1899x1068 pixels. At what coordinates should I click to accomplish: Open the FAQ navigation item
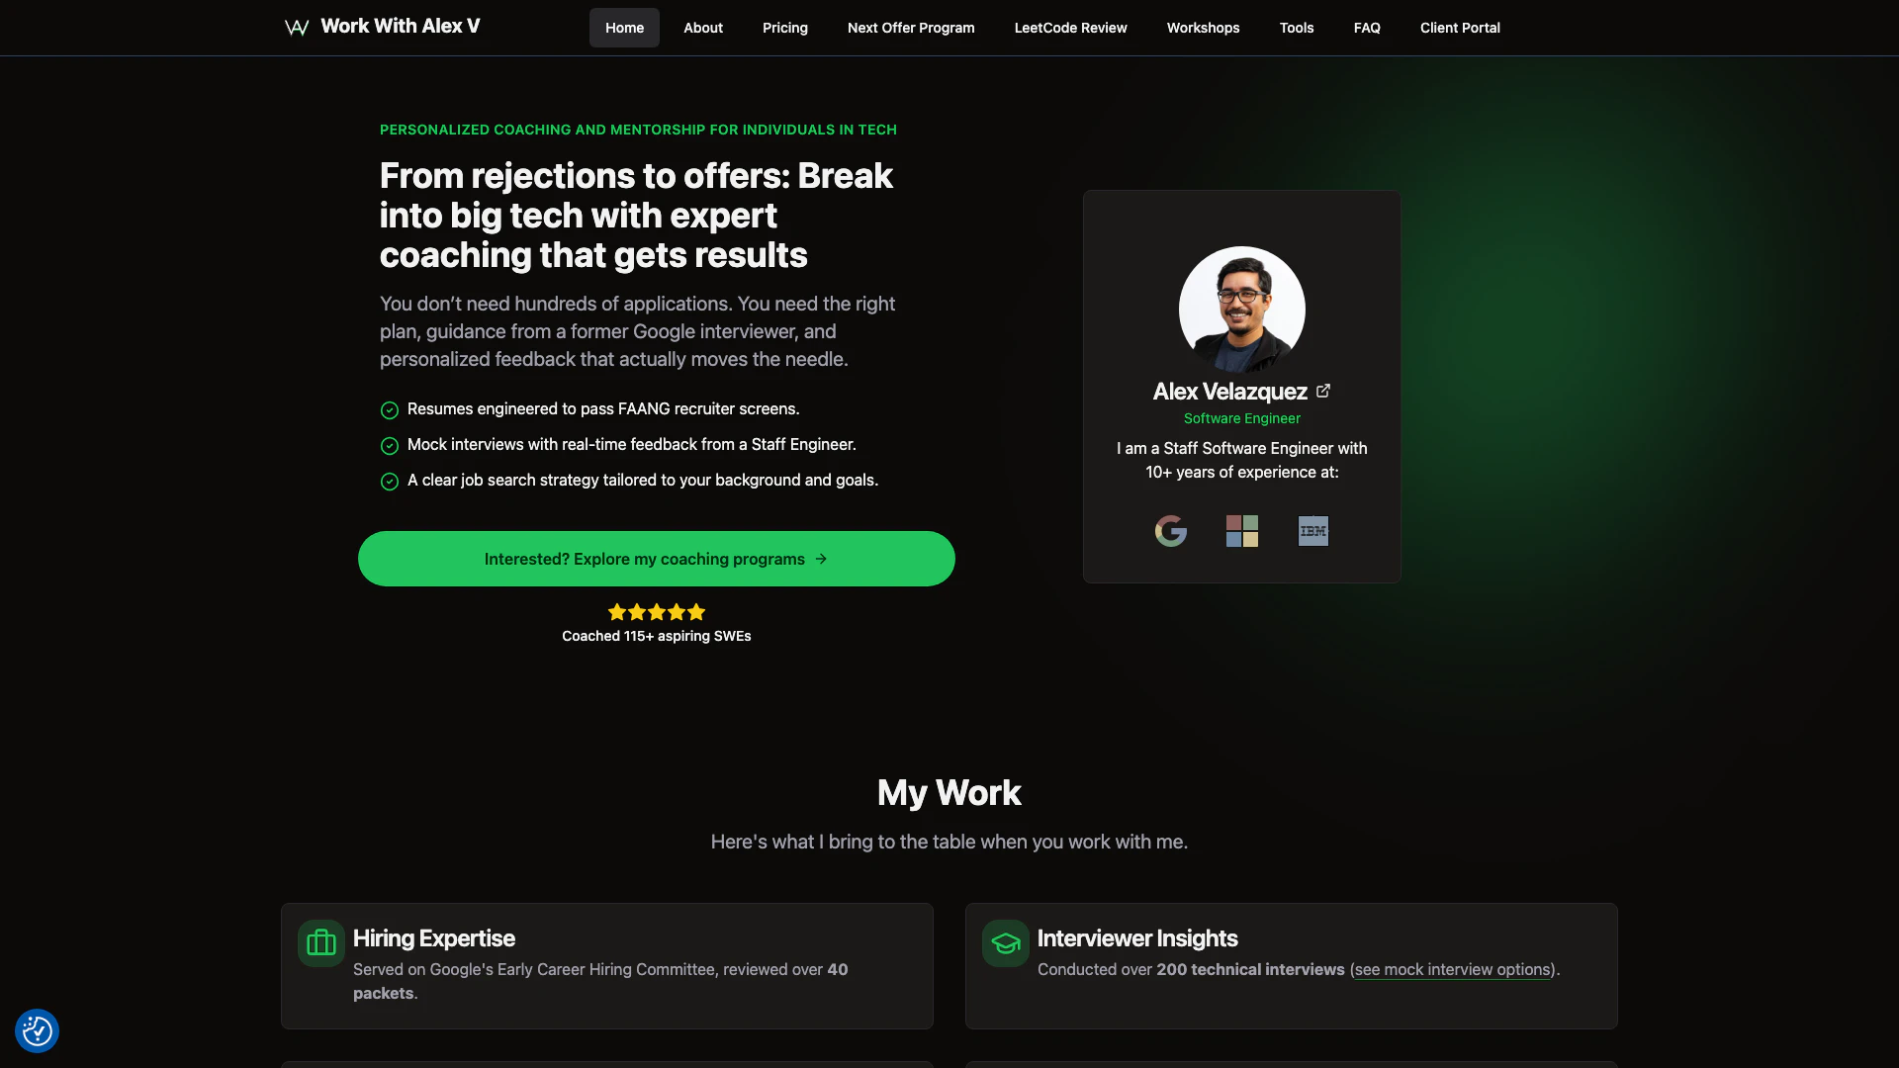click(1367, 28)
